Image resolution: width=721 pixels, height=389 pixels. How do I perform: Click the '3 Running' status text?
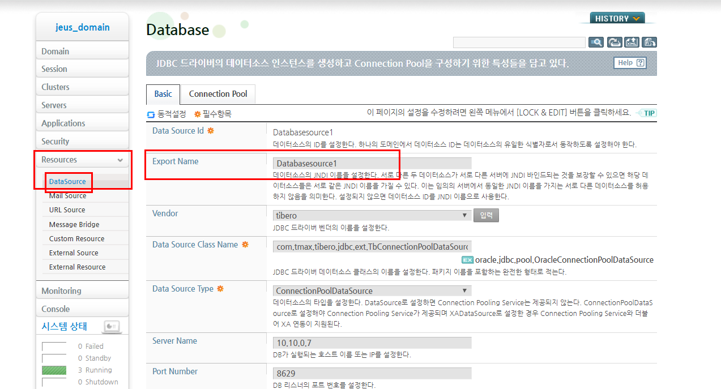[95, 370]
